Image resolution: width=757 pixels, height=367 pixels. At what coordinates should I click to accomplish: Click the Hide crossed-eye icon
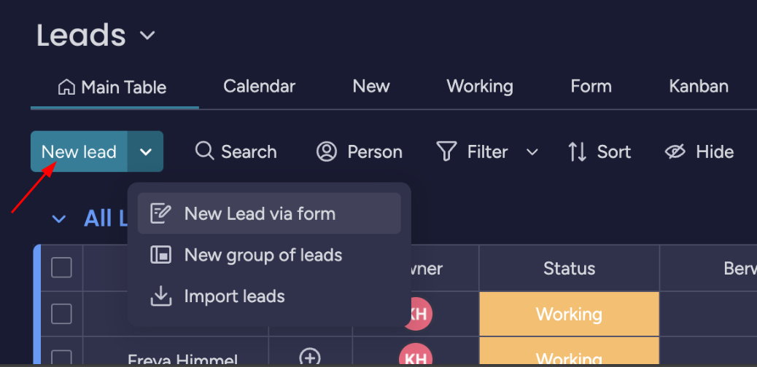(675, 151)
